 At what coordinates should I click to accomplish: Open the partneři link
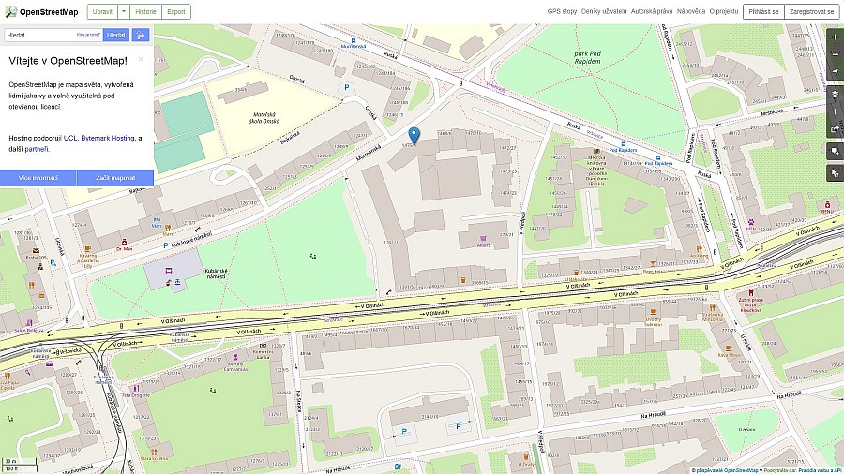[37, 149]
